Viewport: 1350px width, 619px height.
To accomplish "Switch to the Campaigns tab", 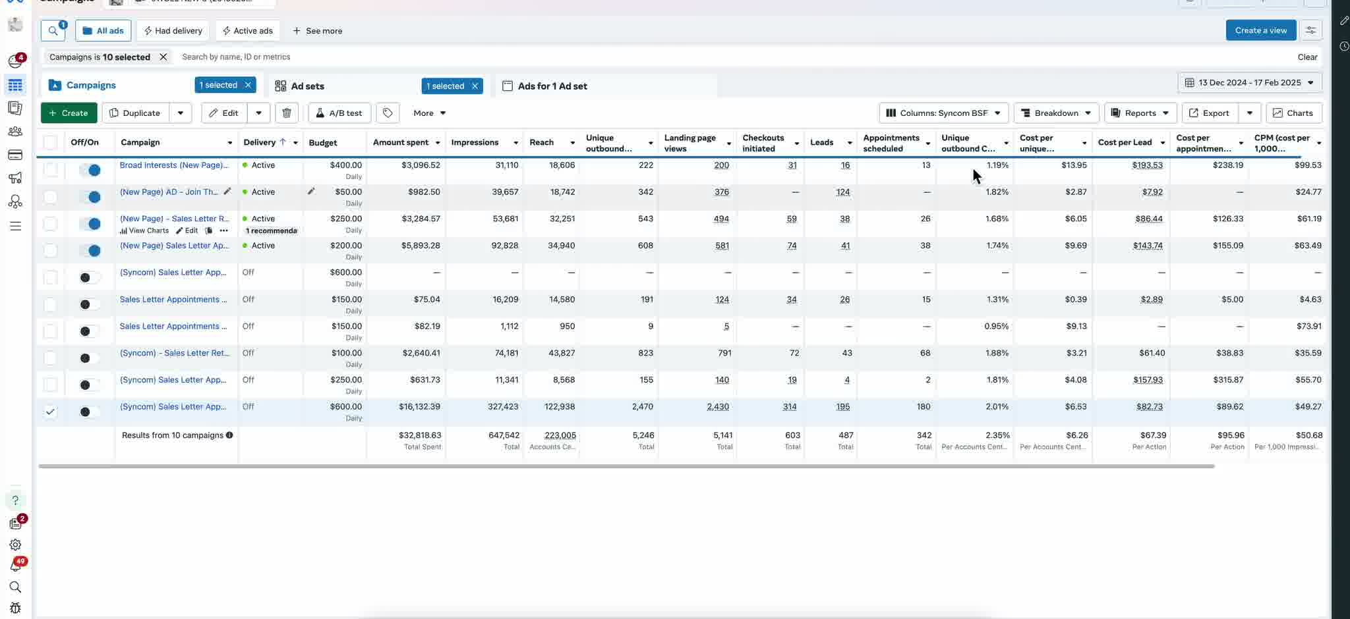I will (91, 86).
